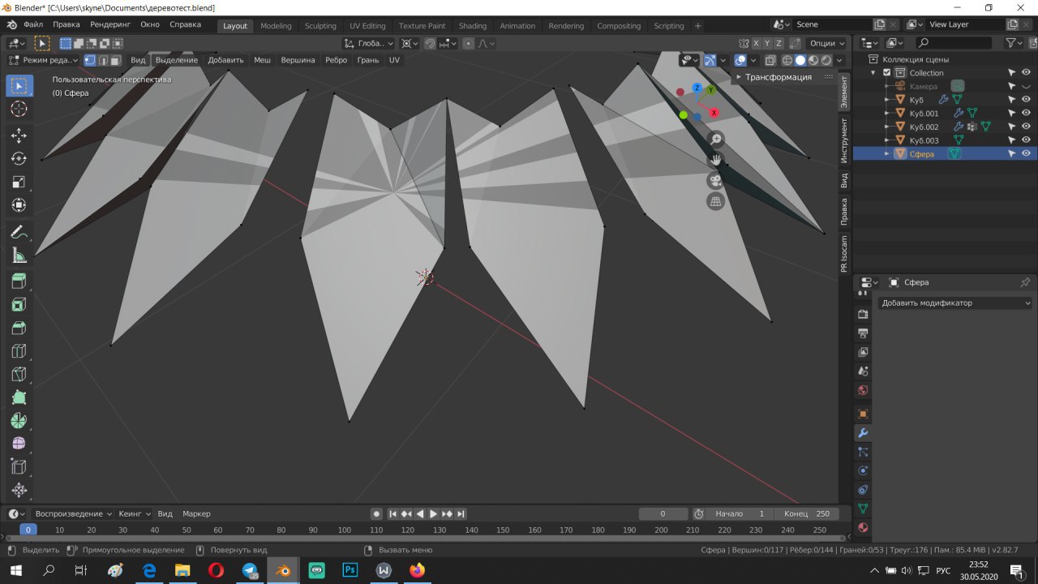Viewport: 1038px width, 584px height.
Task: Open the Рендеринг menu
Action: click(x=110, y=24)
